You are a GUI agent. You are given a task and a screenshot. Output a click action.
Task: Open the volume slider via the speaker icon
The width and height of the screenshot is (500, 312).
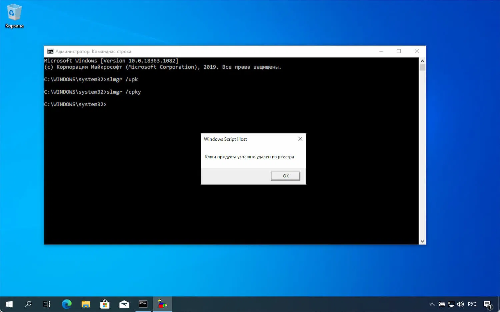[x=460, y=304]
